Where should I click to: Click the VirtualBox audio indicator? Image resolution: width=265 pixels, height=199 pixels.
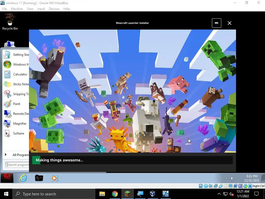(x=211, y=186)
